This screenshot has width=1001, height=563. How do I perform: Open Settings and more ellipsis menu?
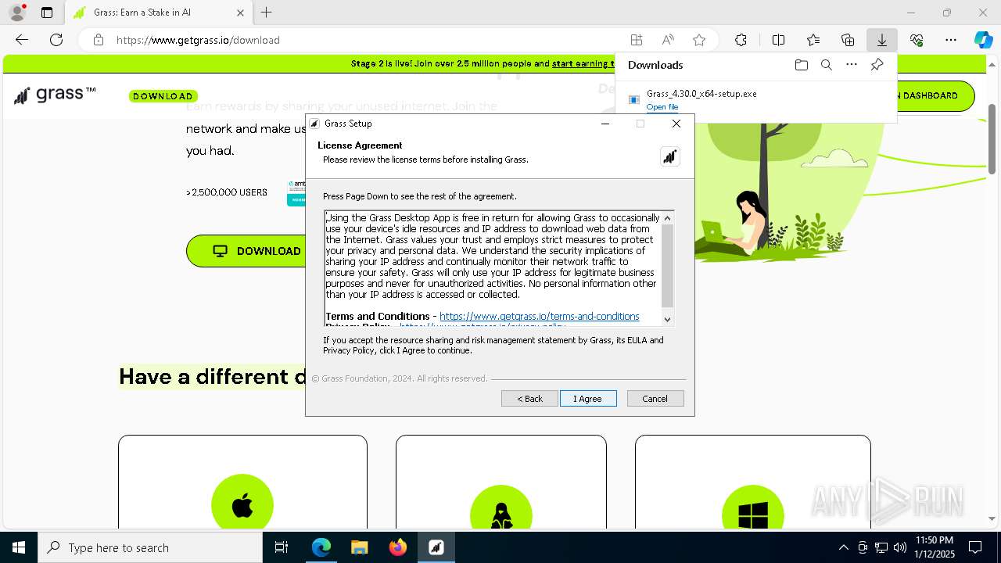click(x=951, y=40)
